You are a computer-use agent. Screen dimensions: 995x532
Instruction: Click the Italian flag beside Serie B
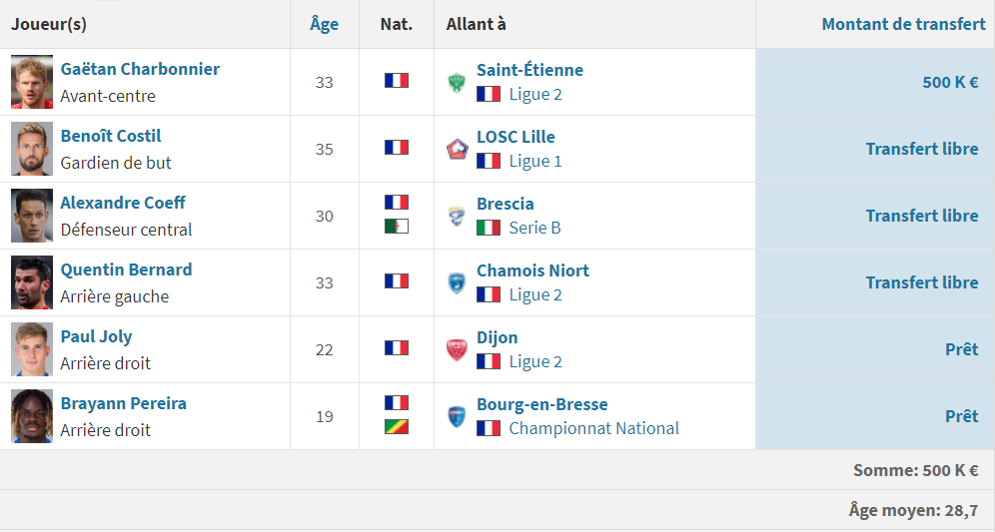coord(489,228)
